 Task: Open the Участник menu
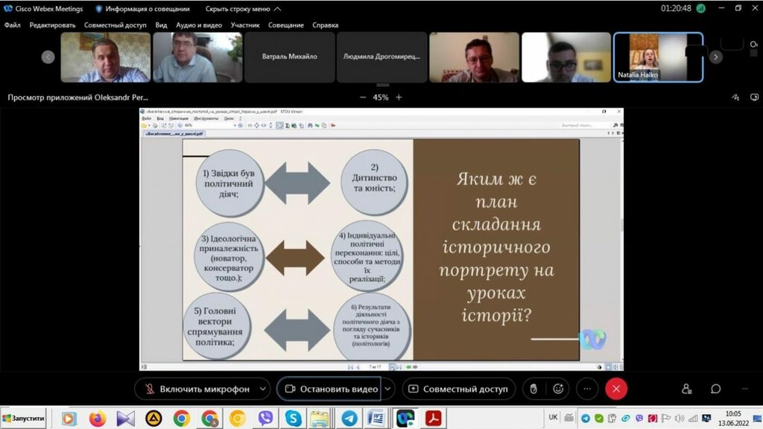click(245, 25)
